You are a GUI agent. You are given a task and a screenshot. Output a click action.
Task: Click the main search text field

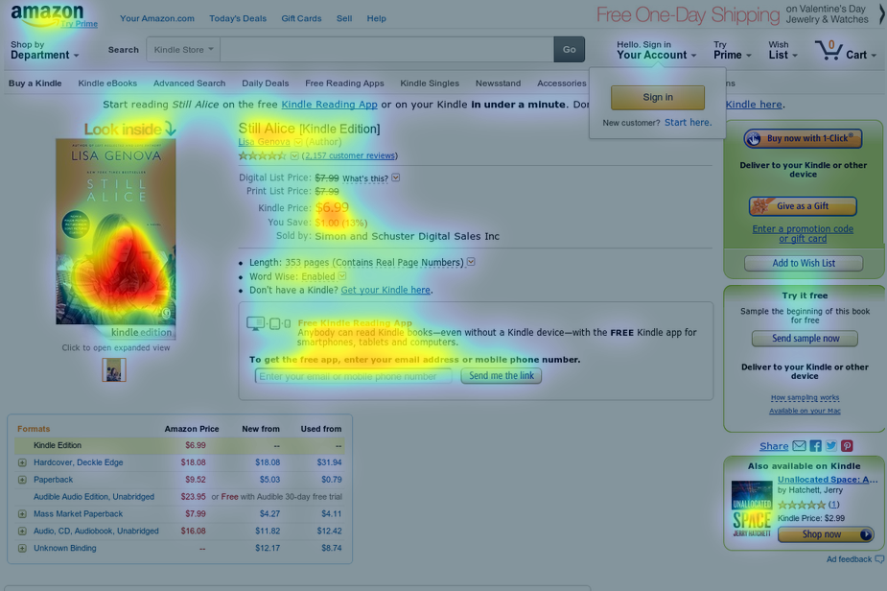point(387,50)
